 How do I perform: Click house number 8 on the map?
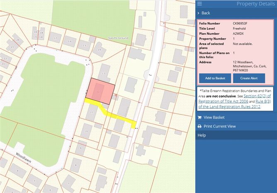(x=75, y=165)
